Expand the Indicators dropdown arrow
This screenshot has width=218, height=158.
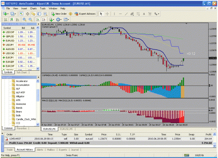pyautogui.click(x=53, y=20)
